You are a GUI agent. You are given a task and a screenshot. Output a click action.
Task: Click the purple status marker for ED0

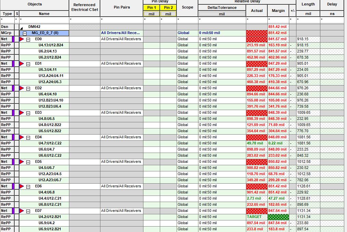point(13,39)
